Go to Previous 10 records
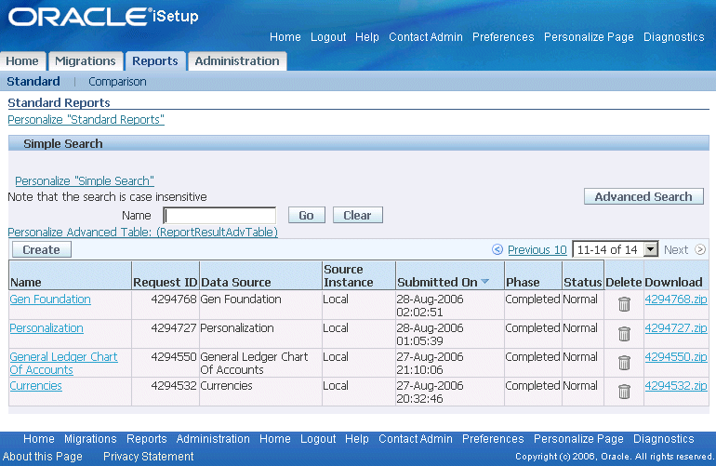 click(x=537, y=250)
